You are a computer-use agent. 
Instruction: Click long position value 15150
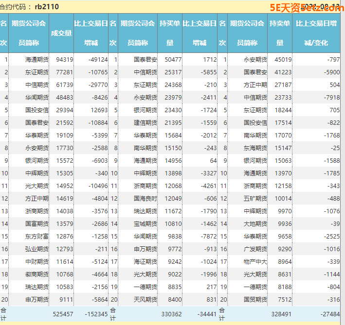pyautogui.click(x=173, y=148)
